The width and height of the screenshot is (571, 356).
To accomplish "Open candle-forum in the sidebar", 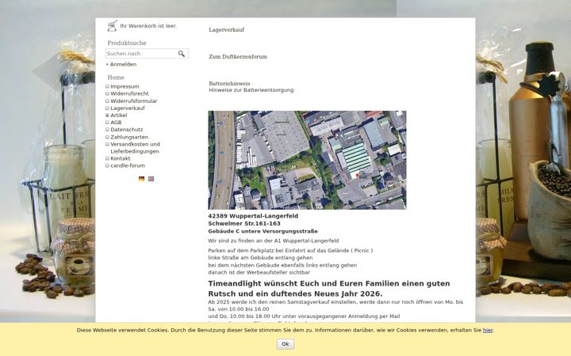I will 128,165.
